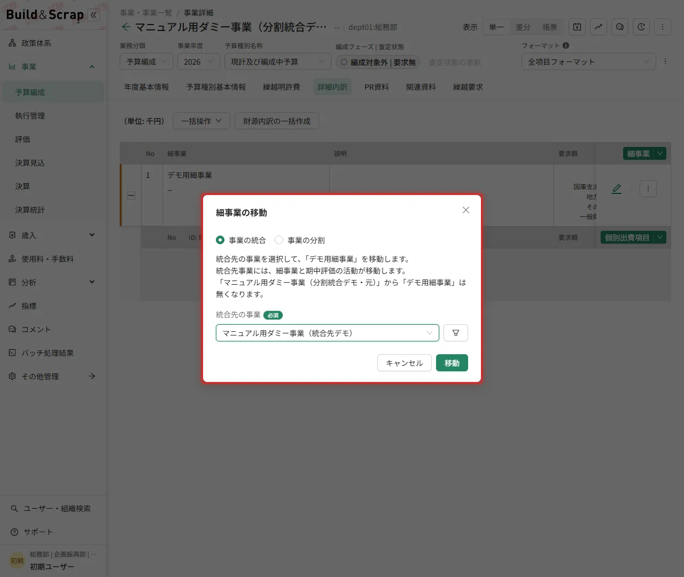Select 評価 in sidebar submenu

pos(53,139)
